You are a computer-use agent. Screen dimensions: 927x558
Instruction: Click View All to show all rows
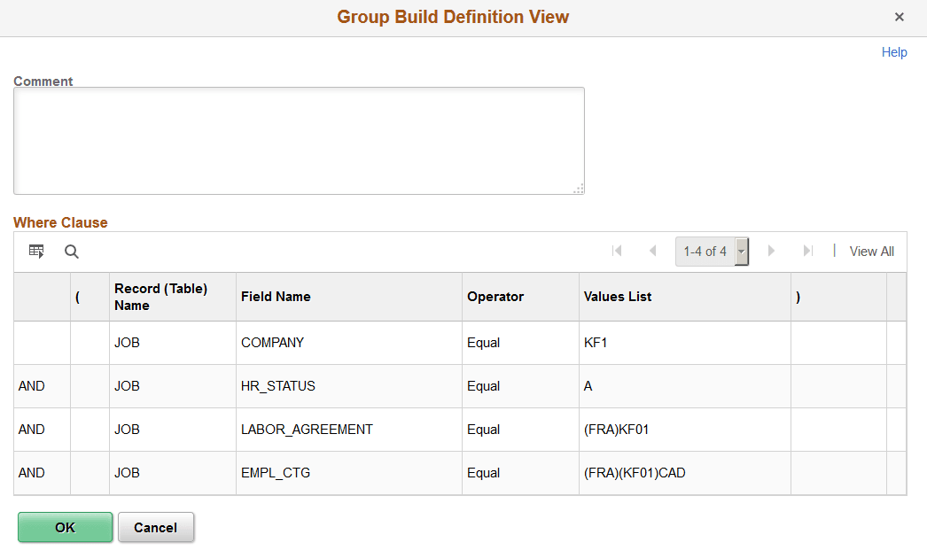click(871, 252)
